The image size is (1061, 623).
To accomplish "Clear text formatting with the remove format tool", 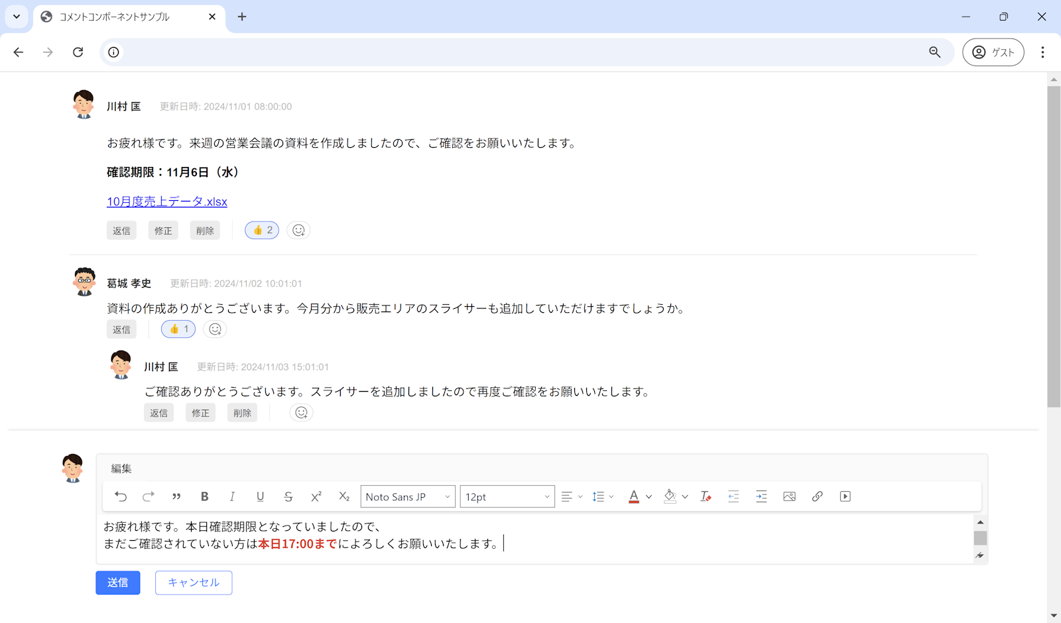I will click(706, 496).
